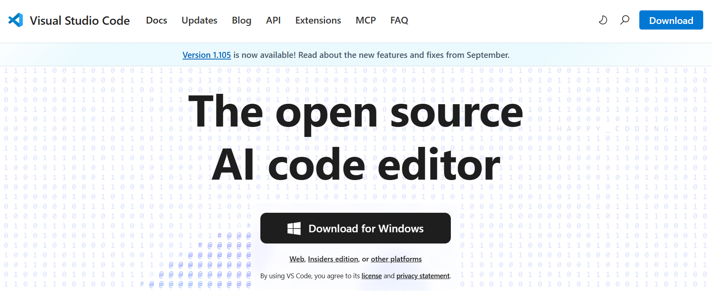Open the Blog nav link

pyautogui.click(x=242, y=20)
